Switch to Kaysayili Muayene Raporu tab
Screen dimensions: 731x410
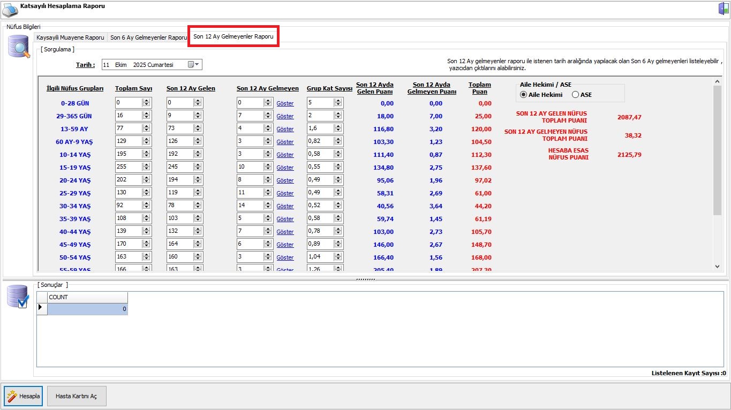[x=70, y=38]
